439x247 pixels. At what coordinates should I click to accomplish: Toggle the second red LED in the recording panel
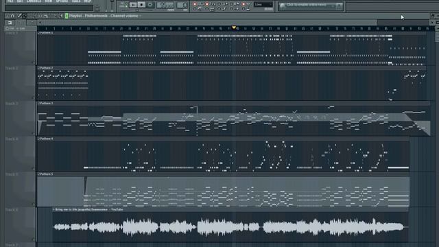[207, 4]
